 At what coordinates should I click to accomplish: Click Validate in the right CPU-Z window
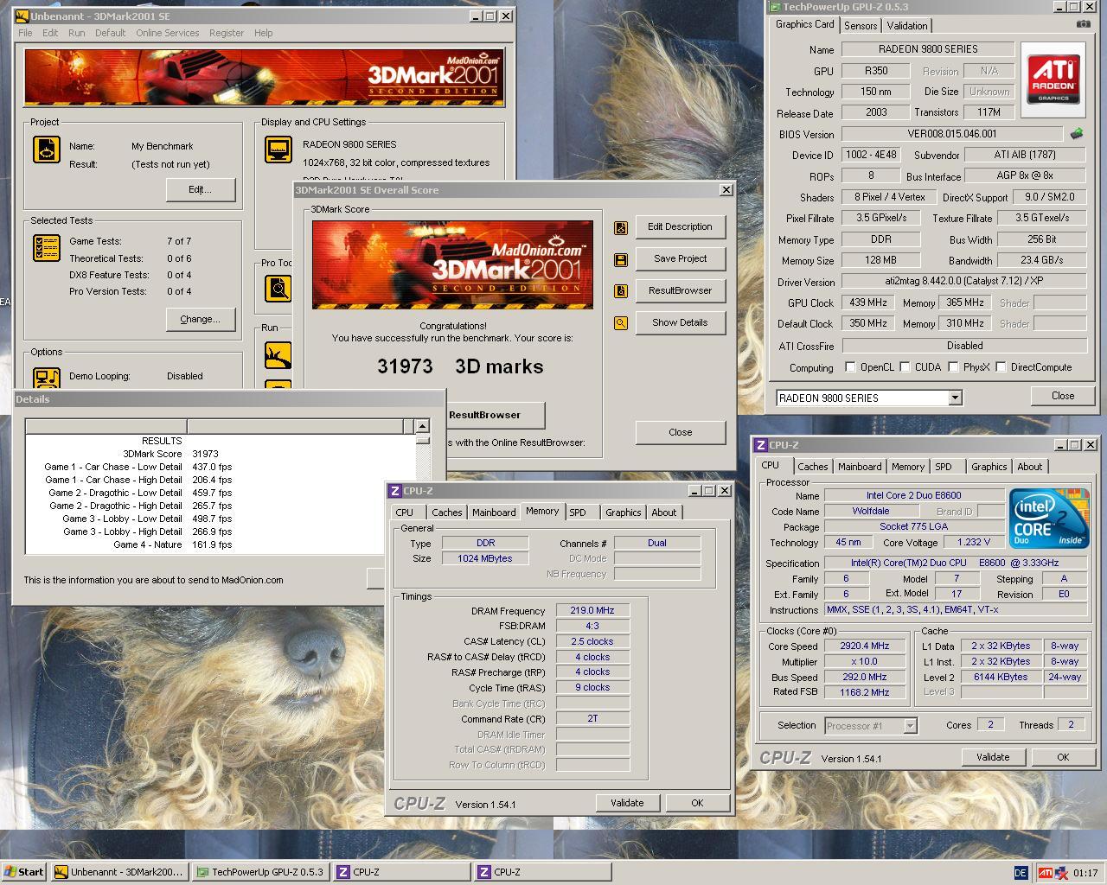pyautogui.click(x=993, y=757)
